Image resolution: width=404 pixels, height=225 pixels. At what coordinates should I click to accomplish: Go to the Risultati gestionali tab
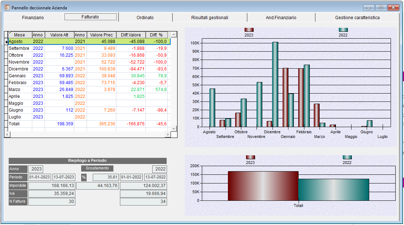(209, 17)
